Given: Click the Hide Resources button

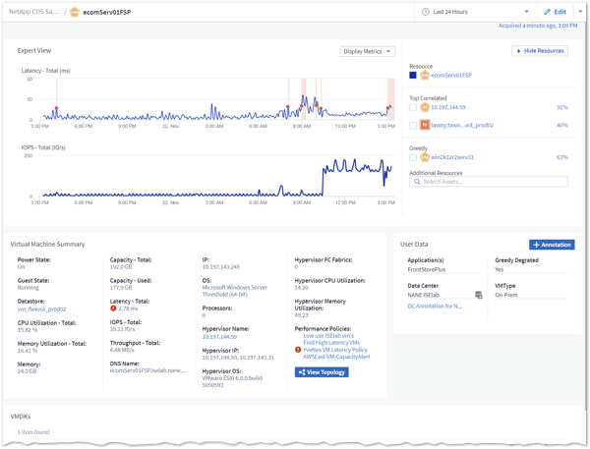Looking at the screenshot, I should (540, 51).
